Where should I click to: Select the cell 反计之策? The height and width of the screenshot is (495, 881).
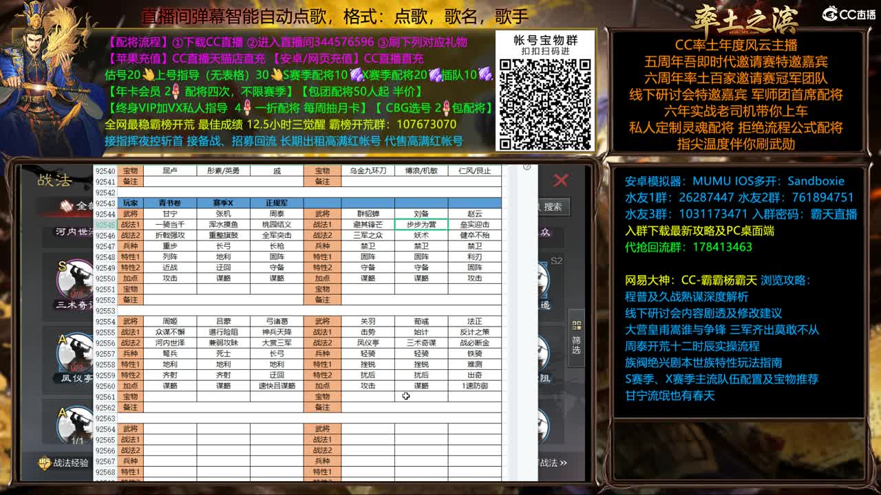(475, 332)
